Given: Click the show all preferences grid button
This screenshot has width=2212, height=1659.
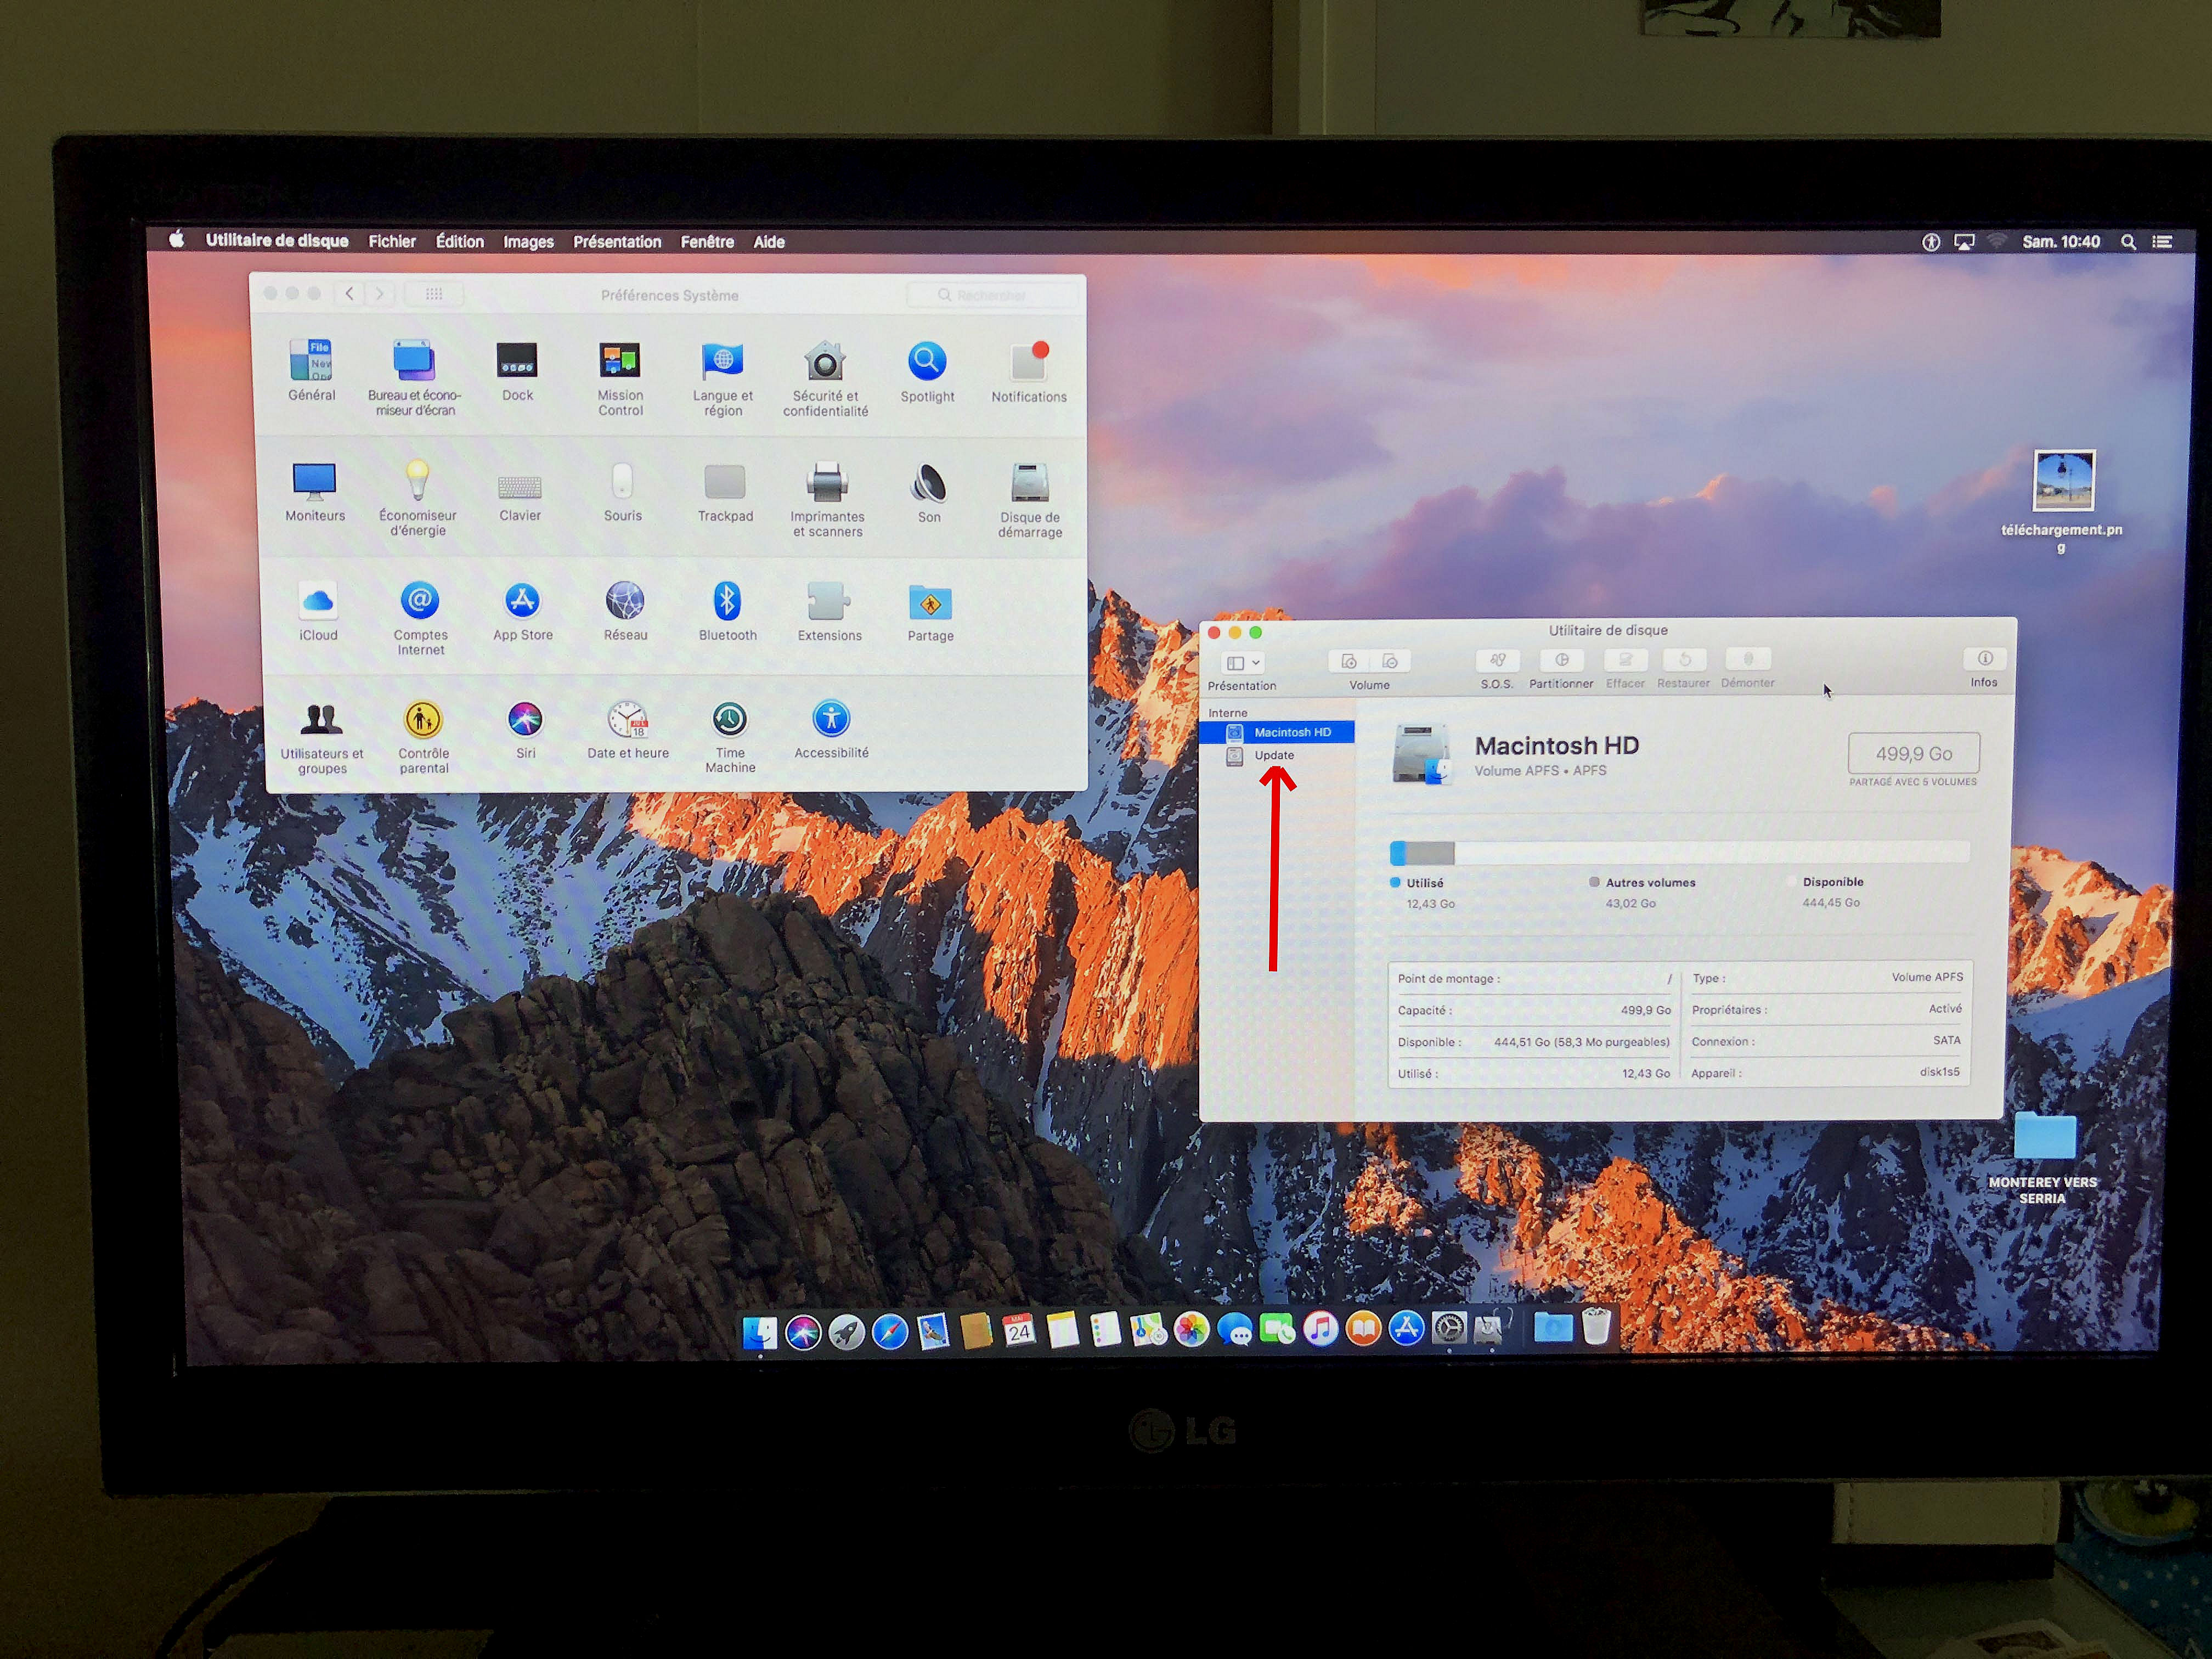Looking at the screenshot, I should (x=434, y=294).
